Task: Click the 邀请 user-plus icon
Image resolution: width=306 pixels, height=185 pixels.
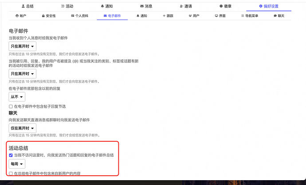Action: (x=181, y=6)
